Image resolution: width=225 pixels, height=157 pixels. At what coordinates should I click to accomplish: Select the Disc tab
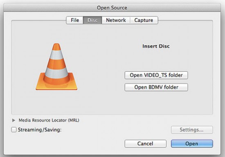pos(92,20)
